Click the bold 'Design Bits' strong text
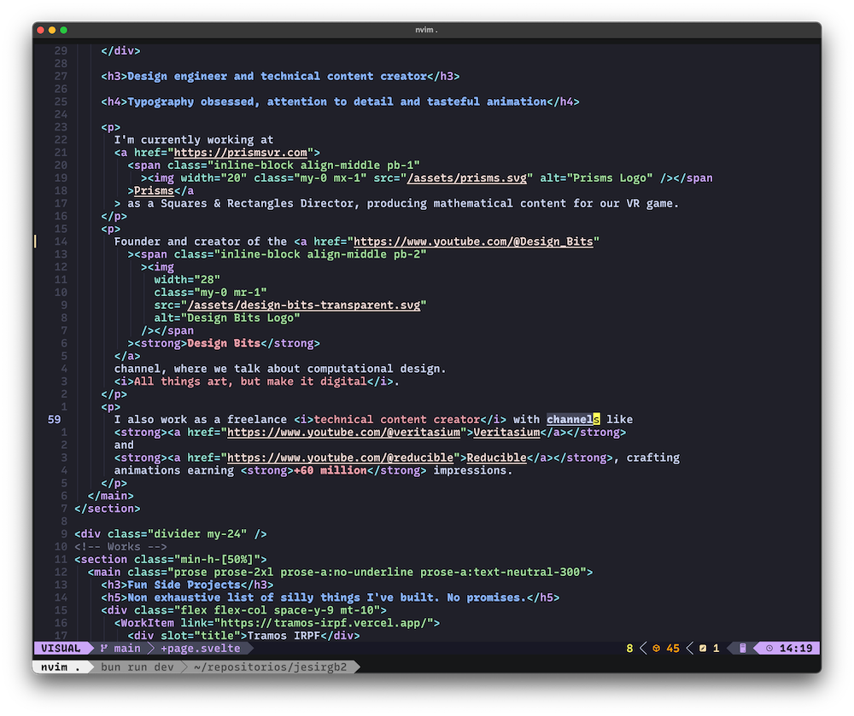854x716 pixels. click(223, 343)
